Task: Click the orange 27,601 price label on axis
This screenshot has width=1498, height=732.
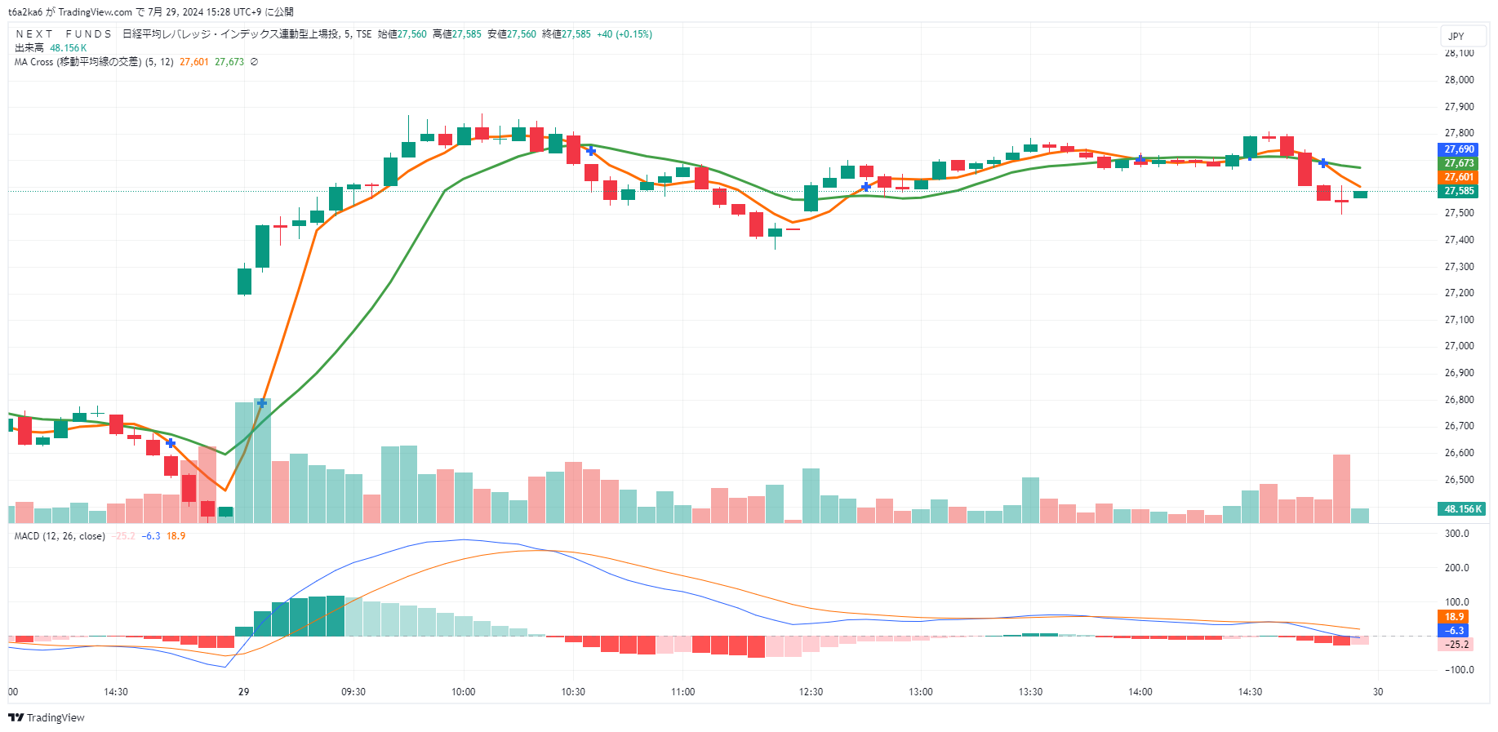Action: pyautogui.click(x=1459, y=177)
